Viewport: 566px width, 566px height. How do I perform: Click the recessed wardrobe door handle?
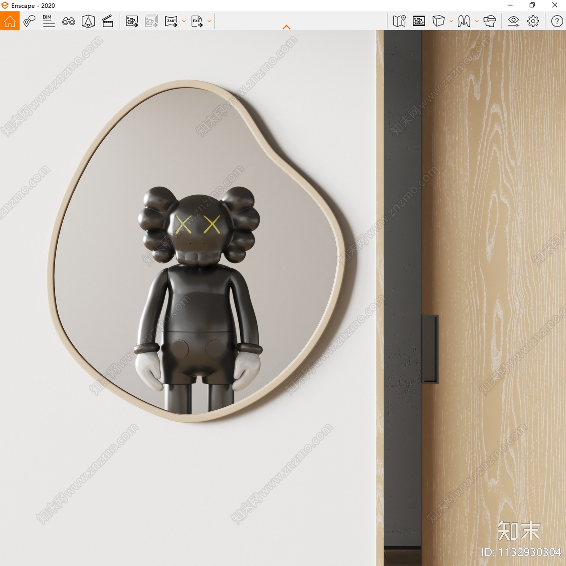[x=429, y=349]
